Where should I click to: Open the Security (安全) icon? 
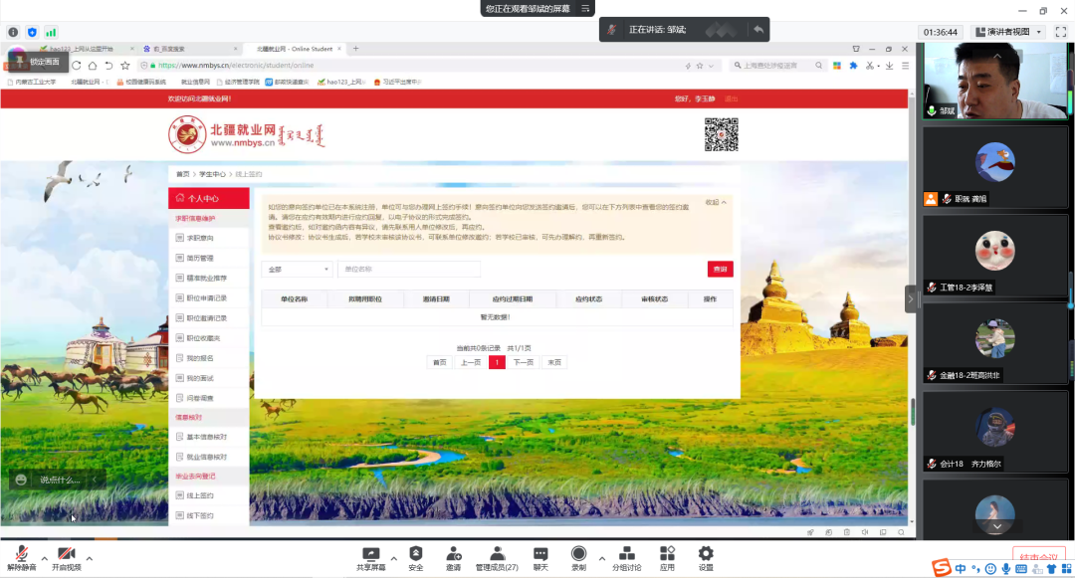tap(416, 556)
